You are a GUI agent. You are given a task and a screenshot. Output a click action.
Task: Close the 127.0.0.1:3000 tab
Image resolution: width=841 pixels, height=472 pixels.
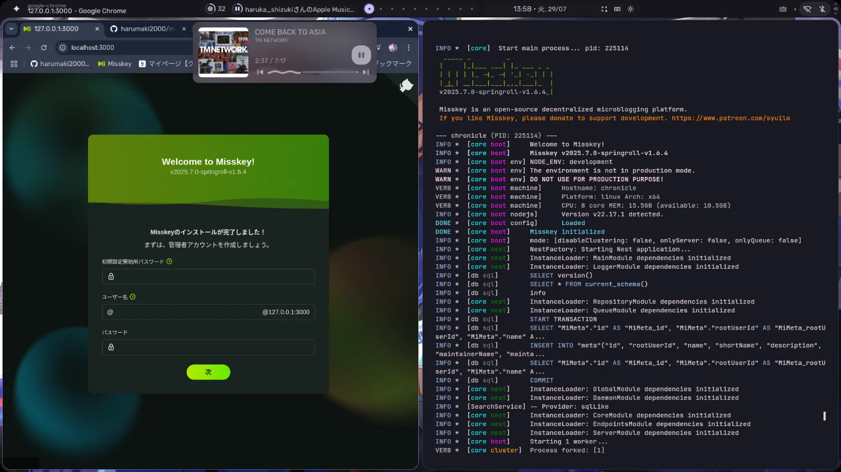pos(97,29)
